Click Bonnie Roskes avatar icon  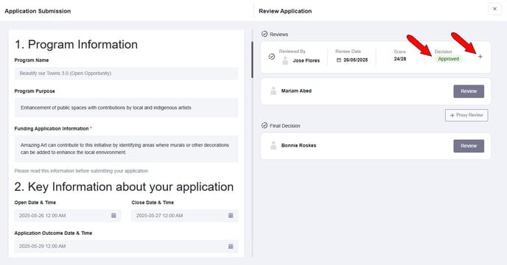[x=273, y=146]
